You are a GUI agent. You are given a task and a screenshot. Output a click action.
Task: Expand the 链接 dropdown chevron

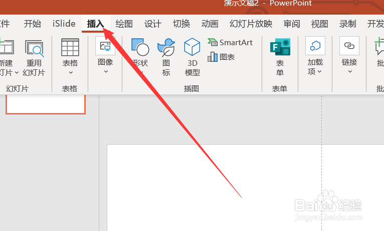350,72
